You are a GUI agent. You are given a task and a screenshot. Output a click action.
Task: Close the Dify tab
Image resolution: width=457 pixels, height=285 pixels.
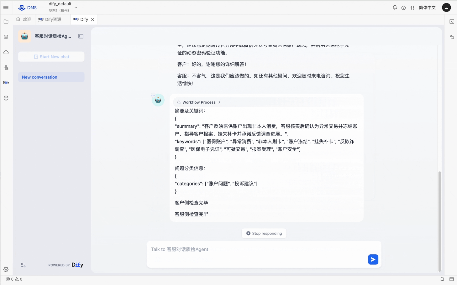pyautogui.click(x=92, y=19)
